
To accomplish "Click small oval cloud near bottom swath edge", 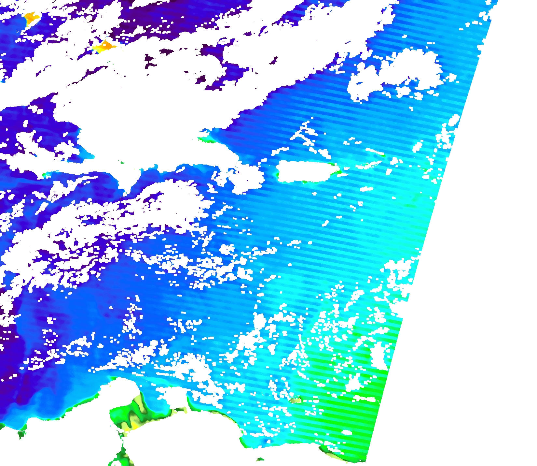I will tap(347, 432).
